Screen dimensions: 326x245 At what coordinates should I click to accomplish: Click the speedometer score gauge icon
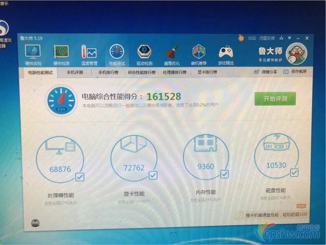61,101
